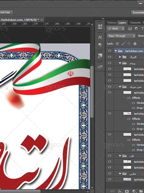
Task: Hide the عکس group
Action: tap(109, 173)
